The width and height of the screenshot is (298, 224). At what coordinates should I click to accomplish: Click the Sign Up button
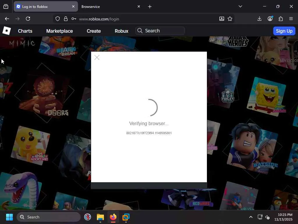(x=284, y=31)
